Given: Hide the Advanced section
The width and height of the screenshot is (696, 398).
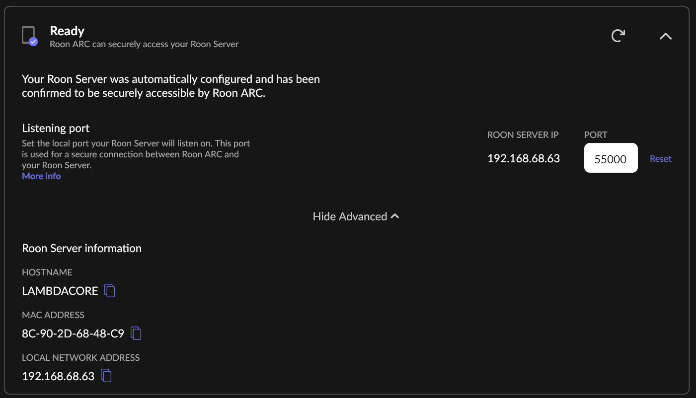Looking at the screenshot, I should coord(356,216).
